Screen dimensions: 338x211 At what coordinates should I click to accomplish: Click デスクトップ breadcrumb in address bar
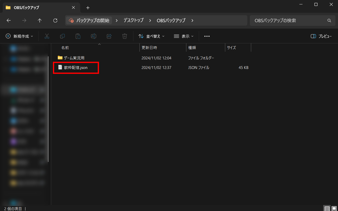pyautogui.click(x=133, y=20)
